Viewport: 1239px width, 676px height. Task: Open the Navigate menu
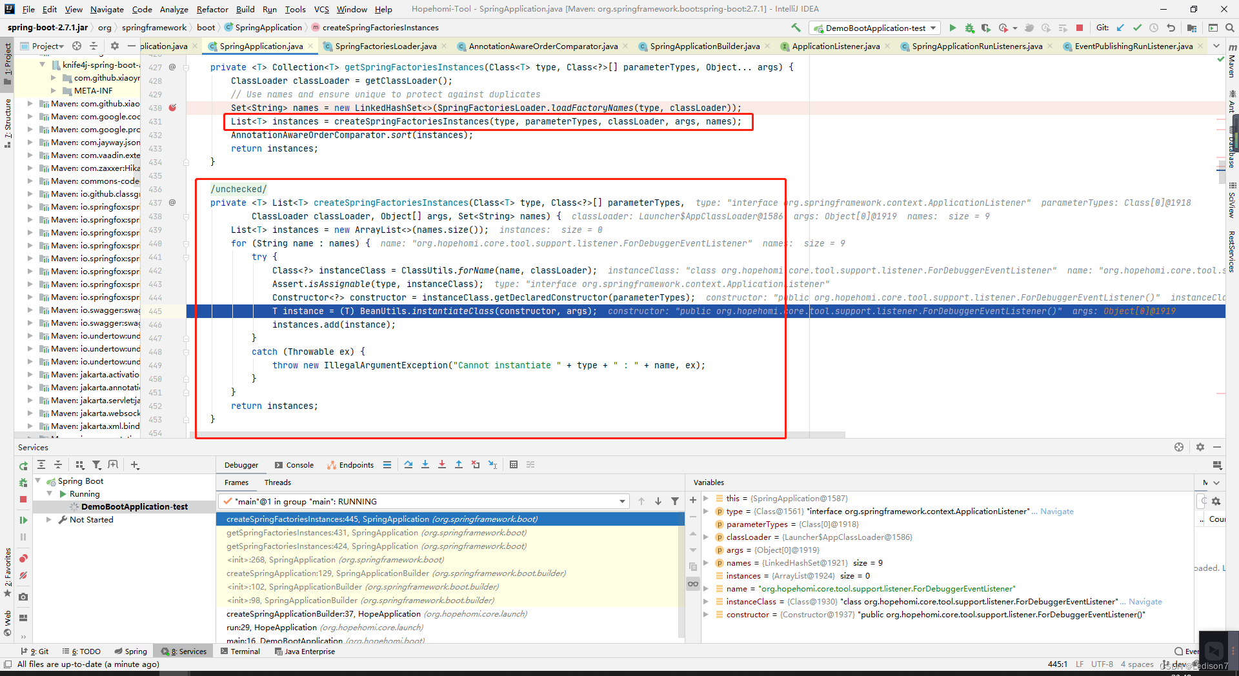107,9
